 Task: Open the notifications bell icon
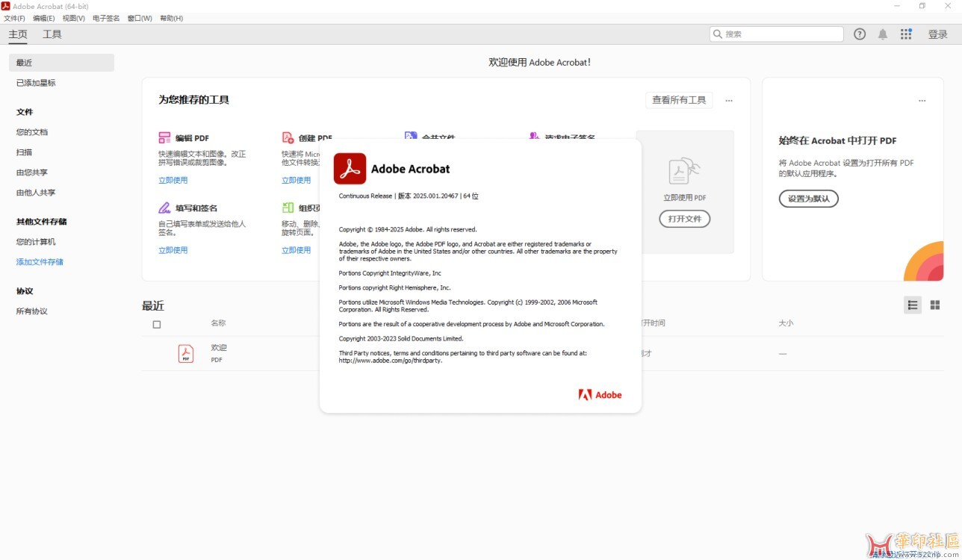click(883, 34)
